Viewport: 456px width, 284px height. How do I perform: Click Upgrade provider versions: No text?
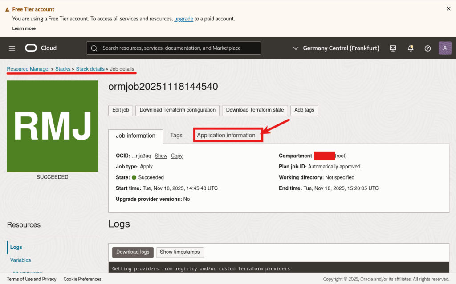(153, 199)
